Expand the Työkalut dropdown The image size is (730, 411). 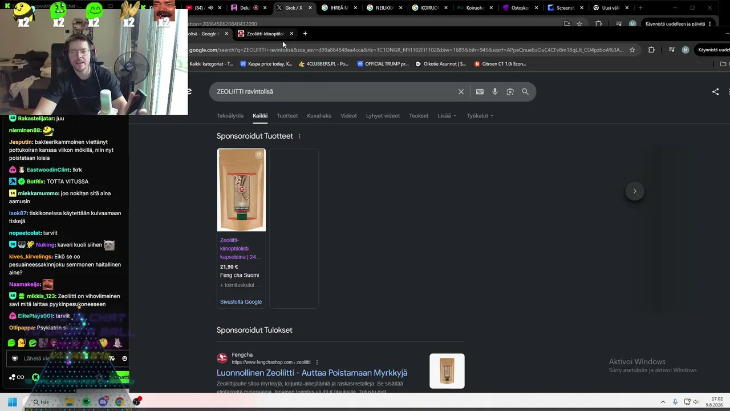(480, 116)
